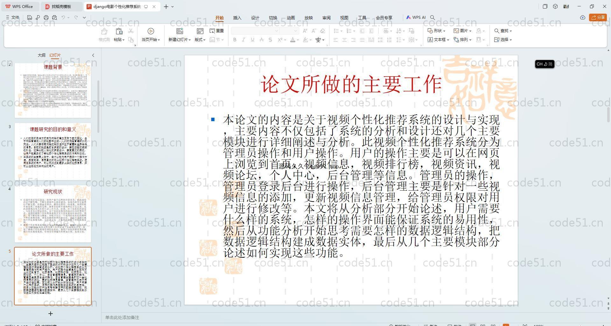Click the Copy icon below scissors
Image resolution: width=611 pixels, height=326 pixels.
tap(131, 40)
